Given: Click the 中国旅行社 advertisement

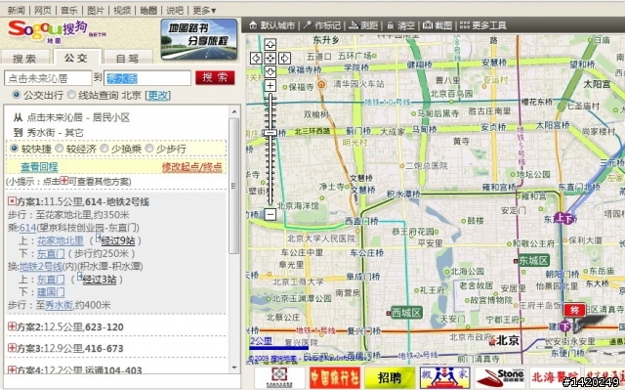Looking at the screenshot, I should tap(334, 377).
